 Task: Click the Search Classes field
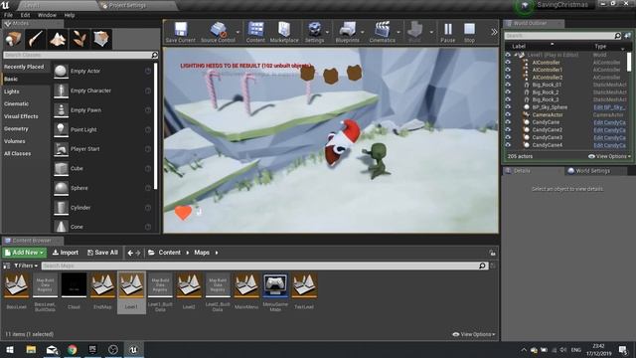(x=80, y=55)
